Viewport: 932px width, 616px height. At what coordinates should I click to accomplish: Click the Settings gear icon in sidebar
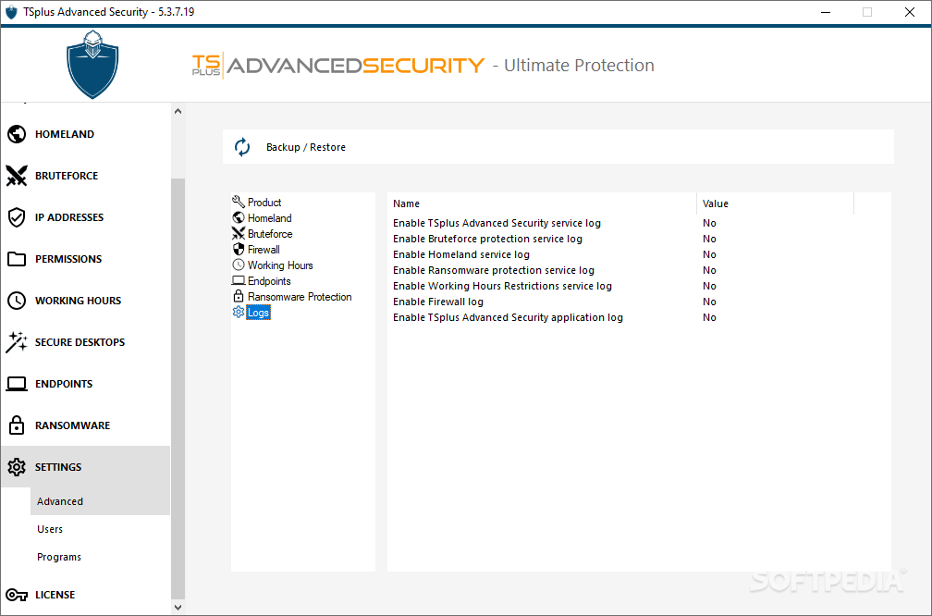point(17,467)
